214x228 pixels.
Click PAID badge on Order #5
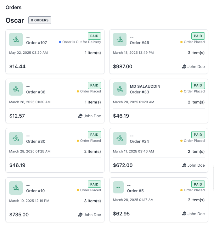[198, 184]
